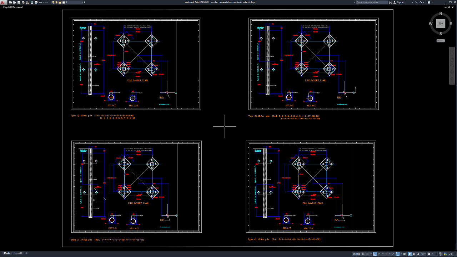This screenshot has width=457, height=257.
Task: Click the Workspace Switching gear icon
Action: (x=429, y=254)
